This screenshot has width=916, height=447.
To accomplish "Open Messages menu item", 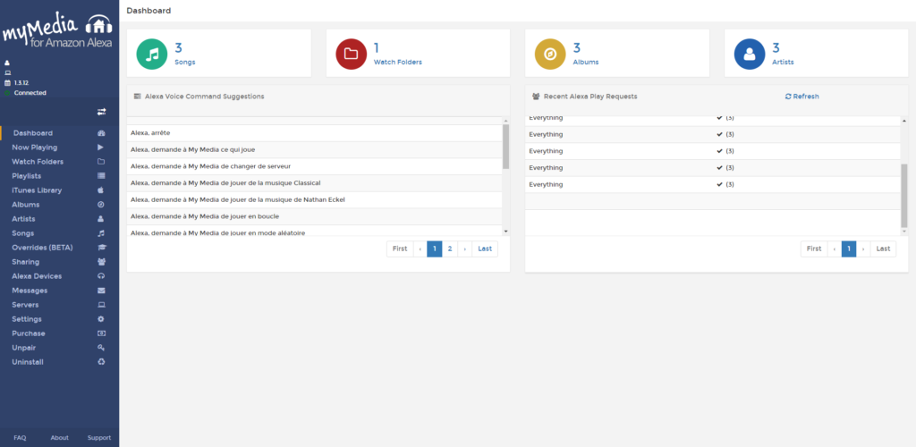I will 30,290.
